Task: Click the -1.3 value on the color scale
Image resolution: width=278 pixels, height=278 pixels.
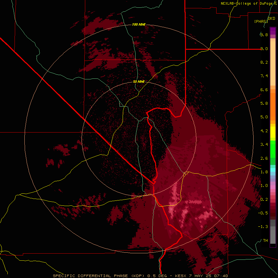Action: click(263, 227)
